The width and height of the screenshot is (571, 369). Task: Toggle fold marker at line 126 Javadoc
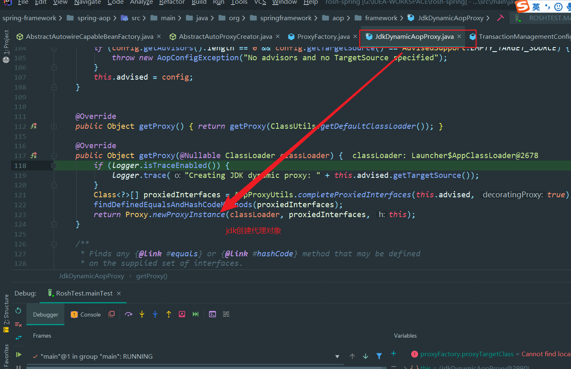[x=54, y=244]
